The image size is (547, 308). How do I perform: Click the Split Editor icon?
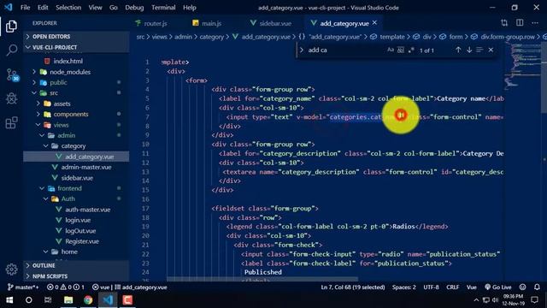coord(520,23)
